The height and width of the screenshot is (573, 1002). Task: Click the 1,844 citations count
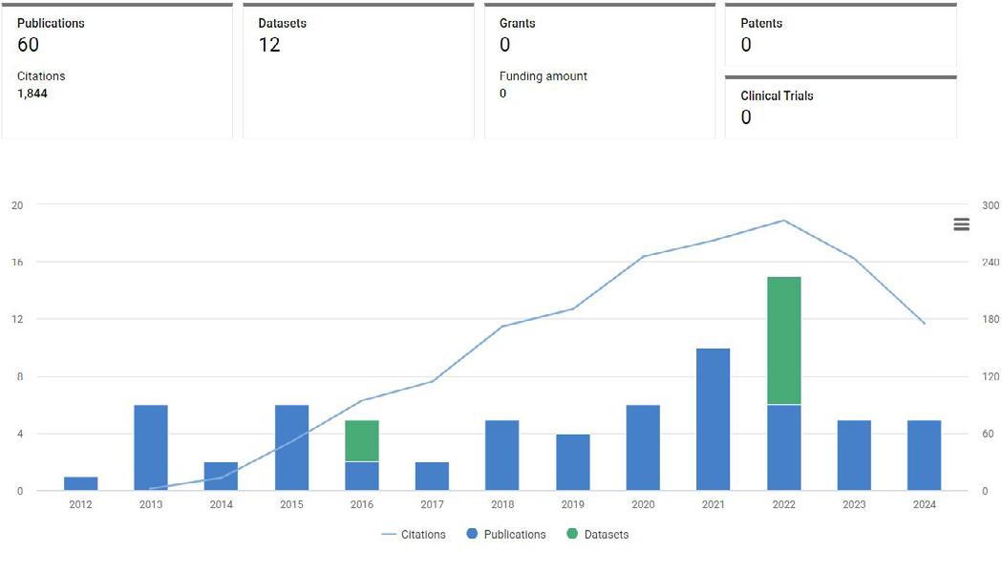[32, 94]
